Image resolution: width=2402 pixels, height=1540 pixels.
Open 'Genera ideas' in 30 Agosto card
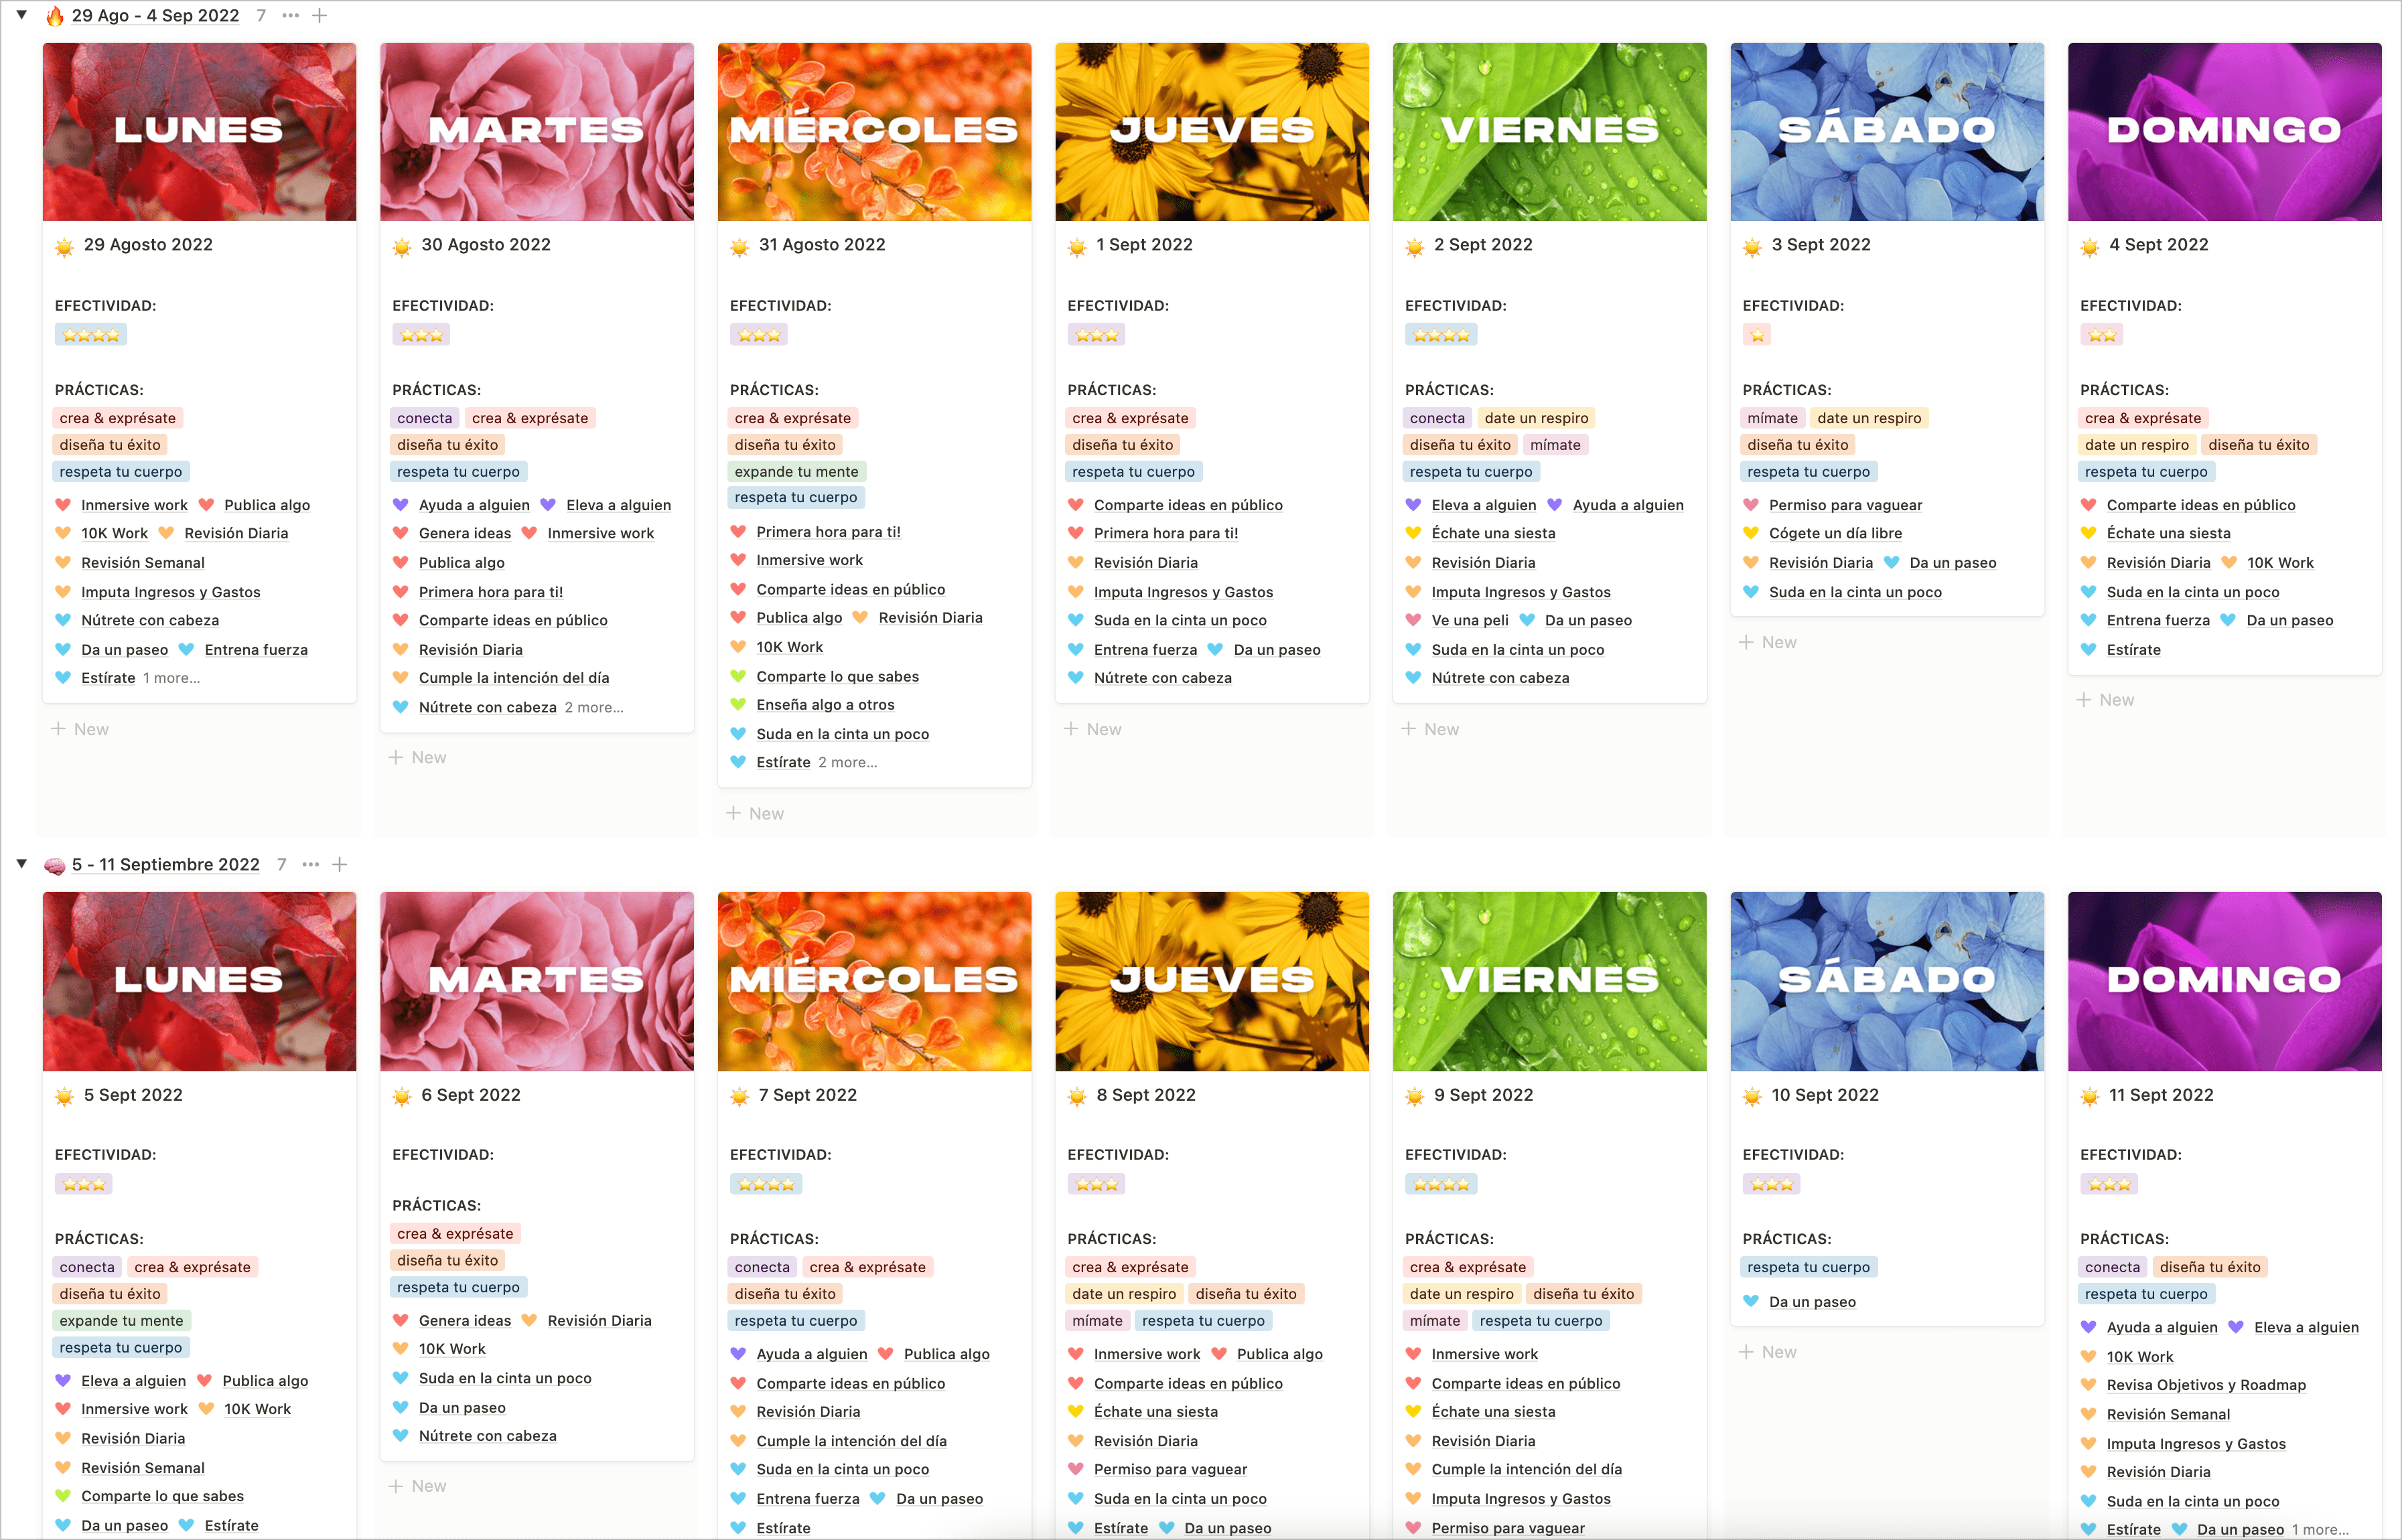[x=464, y=533]
